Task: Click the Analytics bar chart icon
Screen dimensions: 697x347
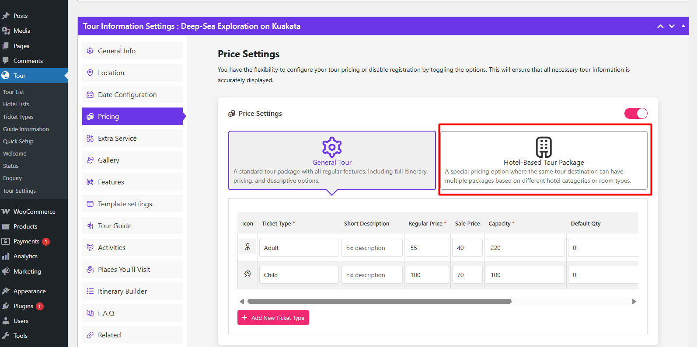Action: pyautogui.click(x=6, y=256)
